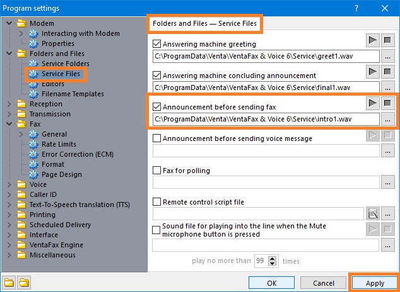The image size is (400, 292).
Task: Open editor for remote control script file
Action: [x=373, y=214]
